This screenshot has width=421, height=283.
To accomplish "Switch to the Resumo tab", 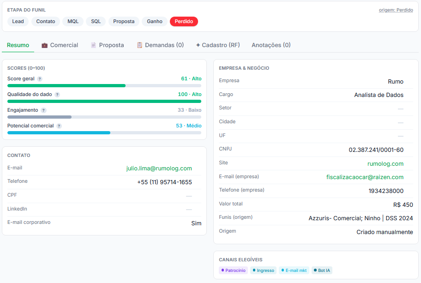I will click(x=18, y=45).
